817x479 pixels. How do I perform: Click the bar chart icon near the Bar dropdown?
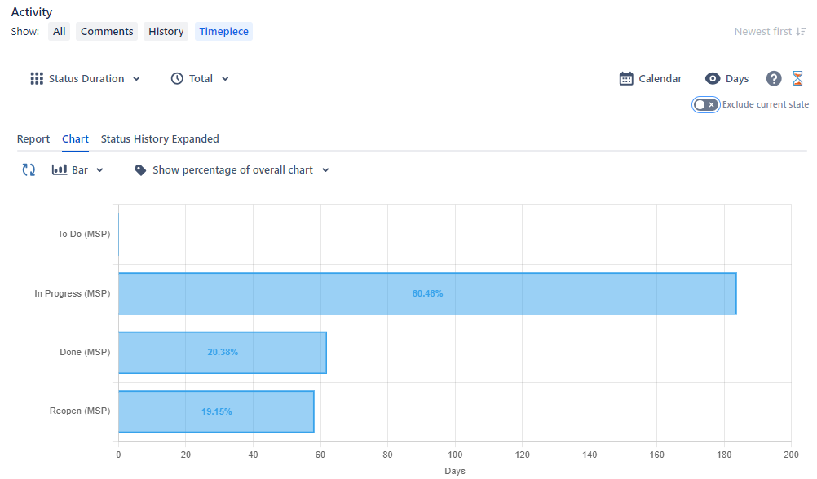tap(60, 169)
